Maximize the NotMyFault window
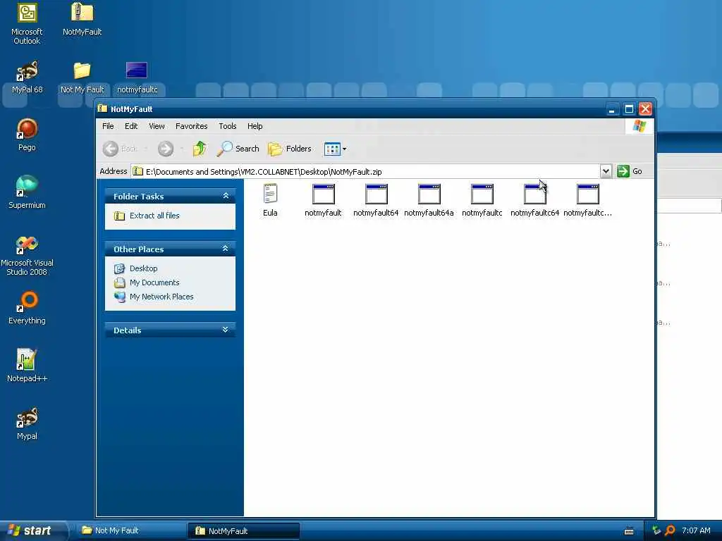 click(628, 109)
